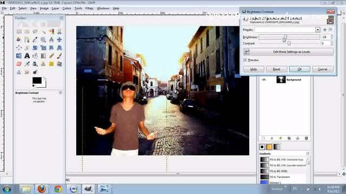Open Gradients panel configuration menu

[308, 154]
